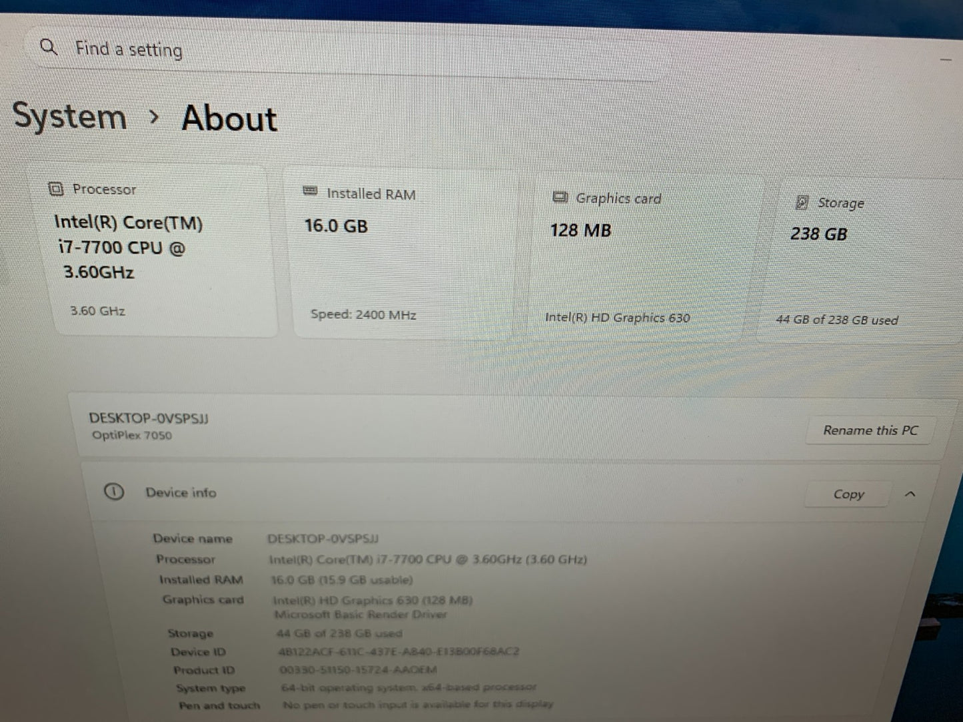Screen dimensions: 963x722
Task: Copy the Device info details
Action: click(x=848, y=494)
